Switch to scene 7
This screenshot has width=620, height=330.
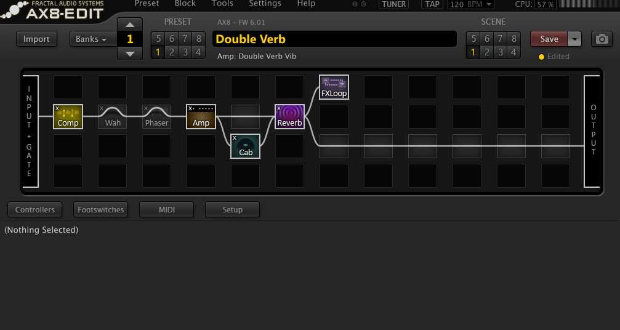coord(500,39)
